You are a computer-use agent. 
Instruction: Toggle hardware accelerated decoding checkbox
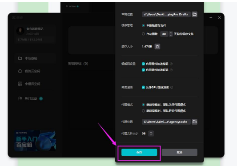143,70
